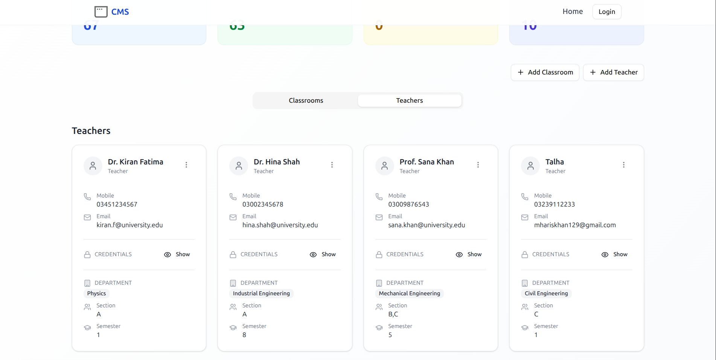Click the Teachers section heading
The height and width of the screenshot is (360, 716).
pyautogui.click(x=91, y=131)
